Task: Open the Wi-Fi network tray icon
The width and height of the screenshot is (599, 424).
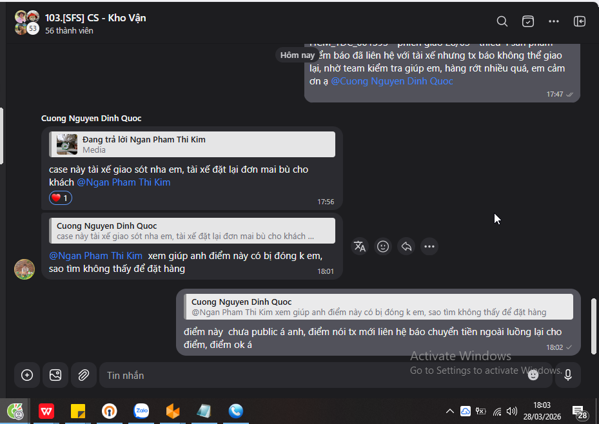Action: [496, 411]
